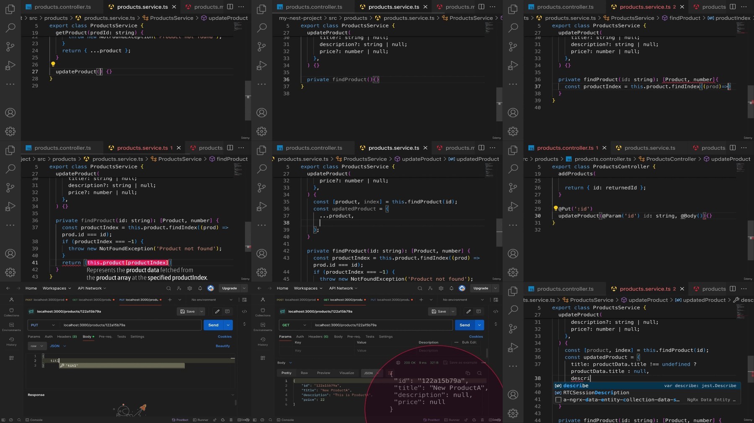Open Search in the my-nest-project breadcrumb VS Code panel
Image resolution: width=754 pixels, height=423 pixels.
pyautogui.click(x=261, y=28)
